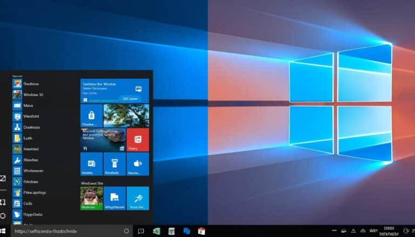The width and height of the screenshot is (415, 237).
Task: Open the "Hopp Datts" app entry
Action: tap(28, 214)
